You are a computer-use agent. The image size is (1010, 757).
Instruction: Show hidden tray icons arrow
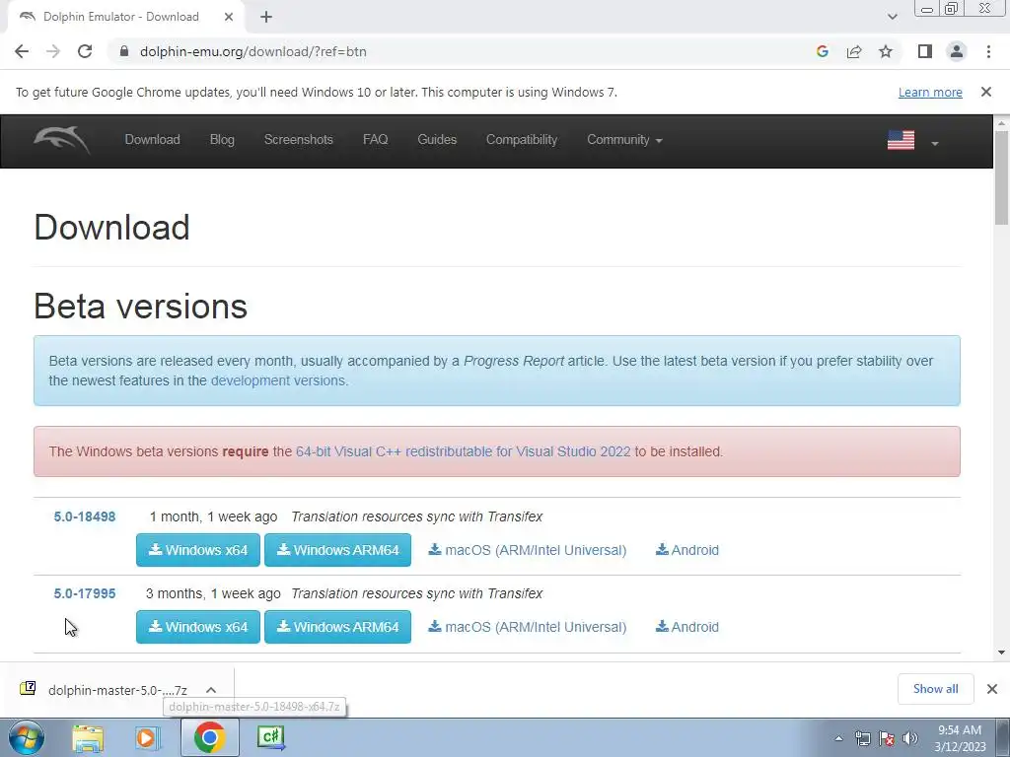coord(838,738)
